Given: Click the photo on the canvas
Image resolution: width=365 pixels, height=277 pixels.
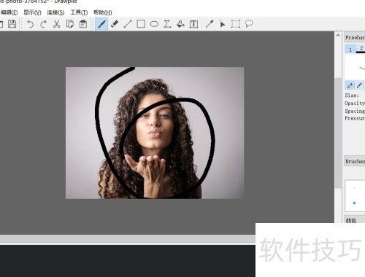Looking at the screenshot, I should (155, 133).
